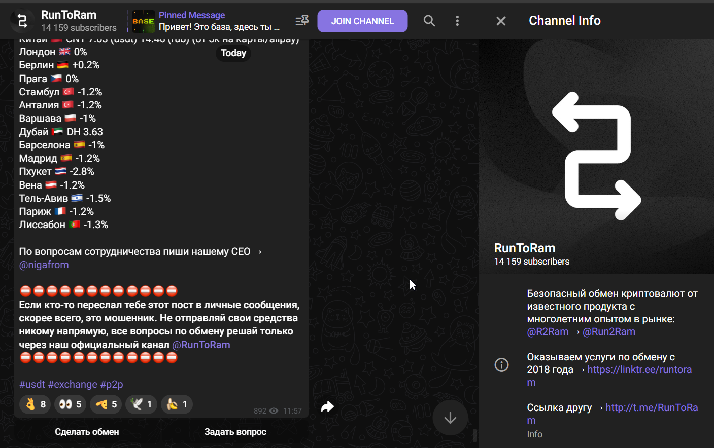The width and height of the screenshot is (714, 448).
Task: Click the 'Лиссабон' -1.3% rate line
Action: tap(63, 225)
